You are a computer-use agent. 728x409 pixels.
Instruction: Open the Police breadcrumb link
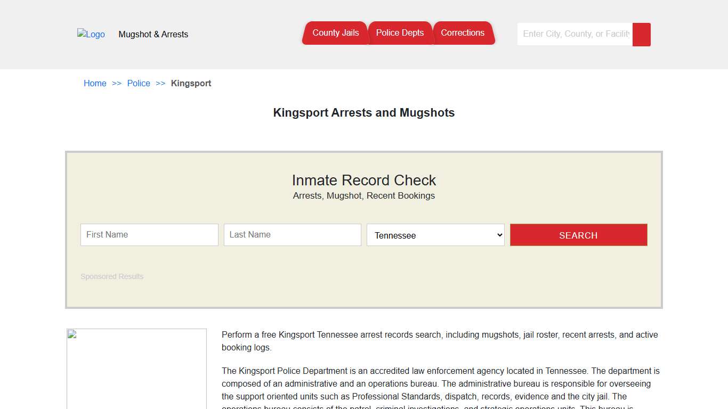point(139,83)
